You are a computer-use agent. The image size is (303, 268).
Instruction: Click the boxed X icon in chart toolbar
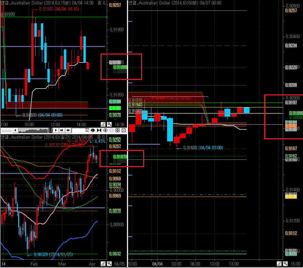(123, 130)
